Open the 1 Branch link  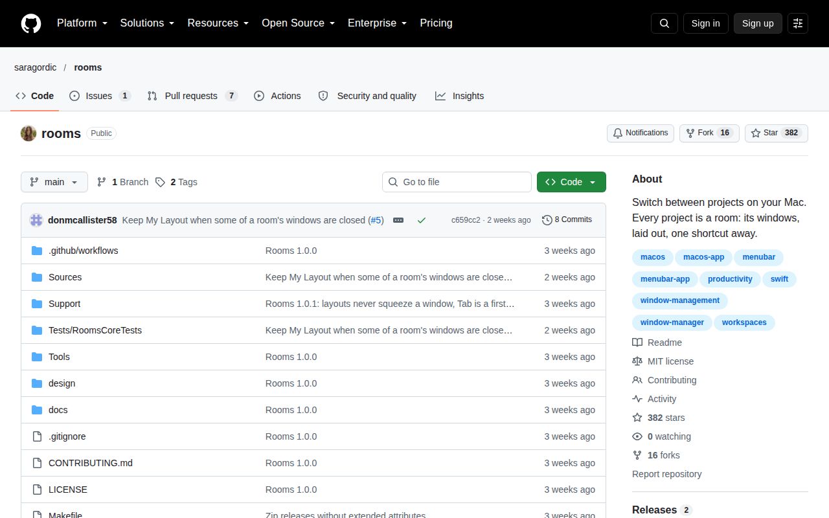[x=122, y=182]
